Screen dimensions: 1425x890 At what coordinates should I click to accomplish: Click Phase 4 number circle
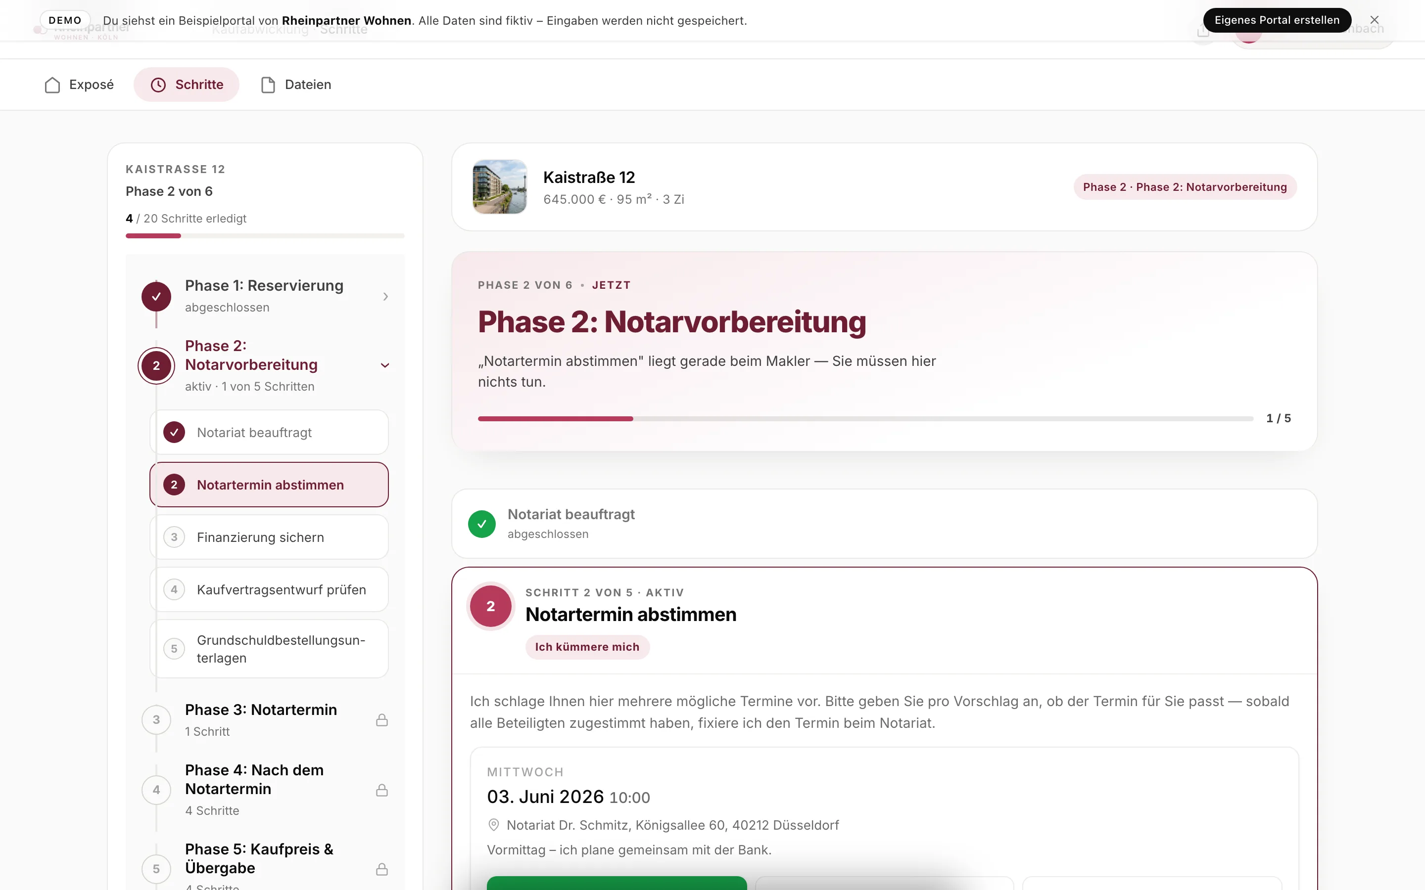tap(156, 790)
